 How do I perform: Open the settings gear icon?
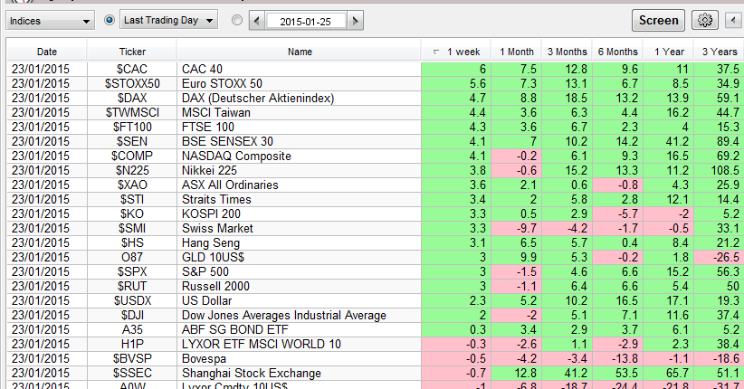[705, 20]
